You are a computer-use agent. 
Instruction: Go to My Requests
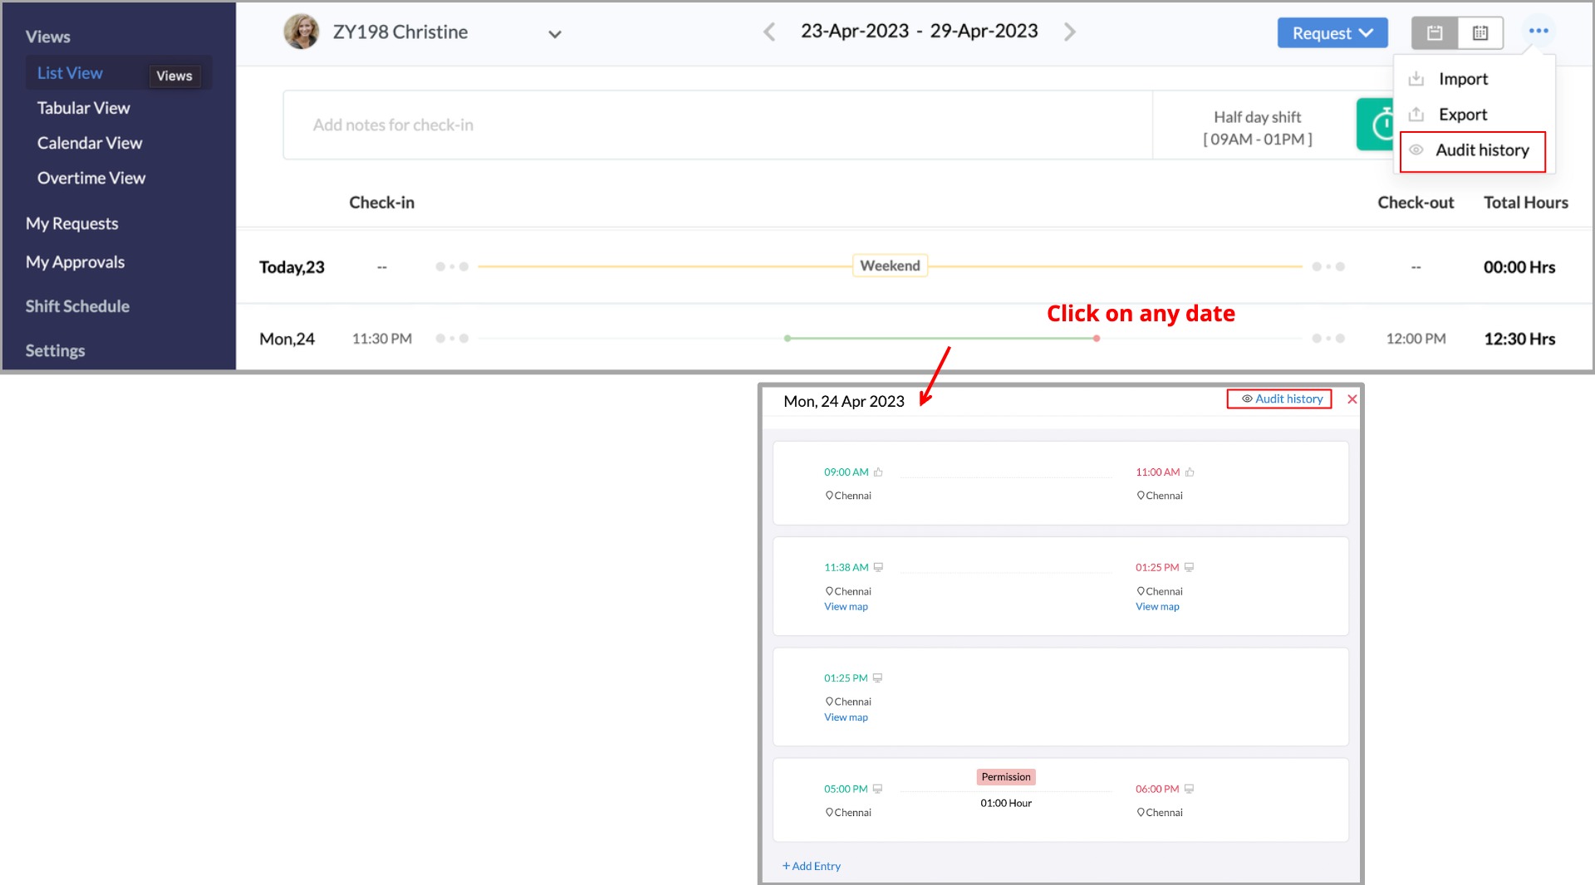[x=71, y=223]
